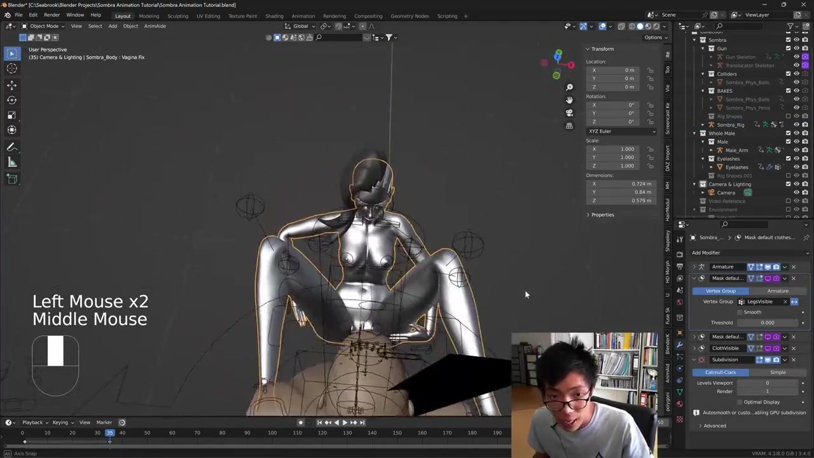Click the zoom magnifier viewport icon
This screenshot has width=814, height=458.
[x=569, y=87]
